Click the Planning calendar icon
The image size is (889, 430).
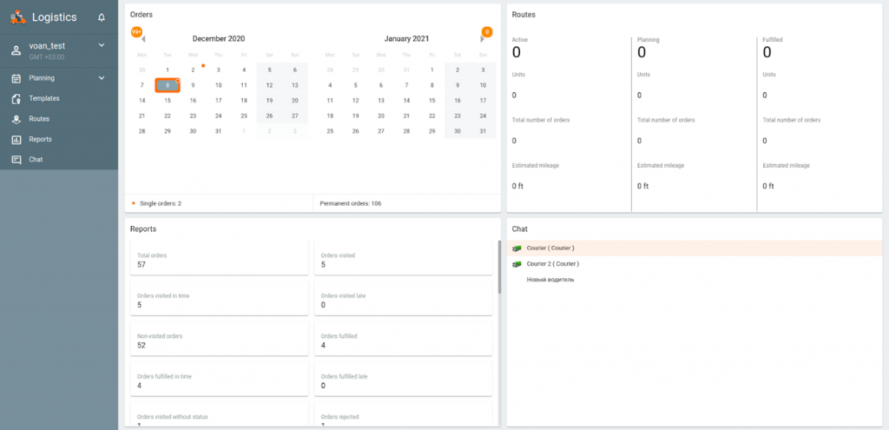(x=16, y=78)
